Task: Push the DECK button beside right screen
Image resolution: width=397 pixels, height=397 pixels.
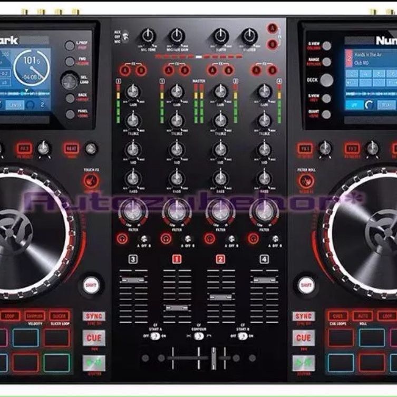Action: tap(326, 80)
